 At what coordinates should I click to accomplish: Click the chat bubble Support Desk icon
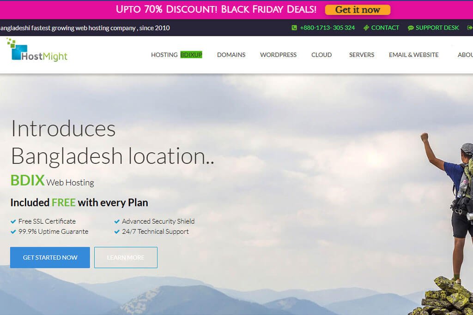[411, 28]
